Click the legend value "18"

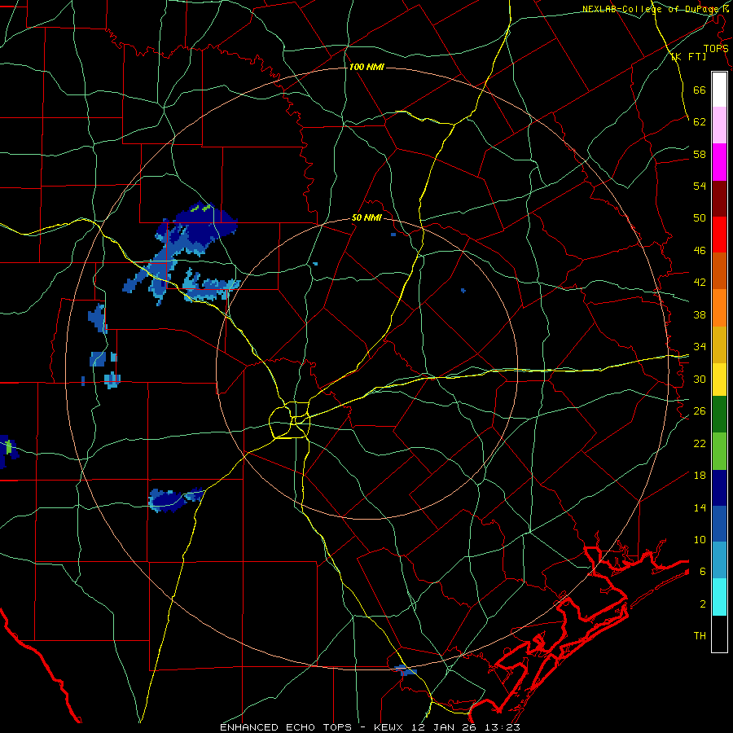(700, 476)
